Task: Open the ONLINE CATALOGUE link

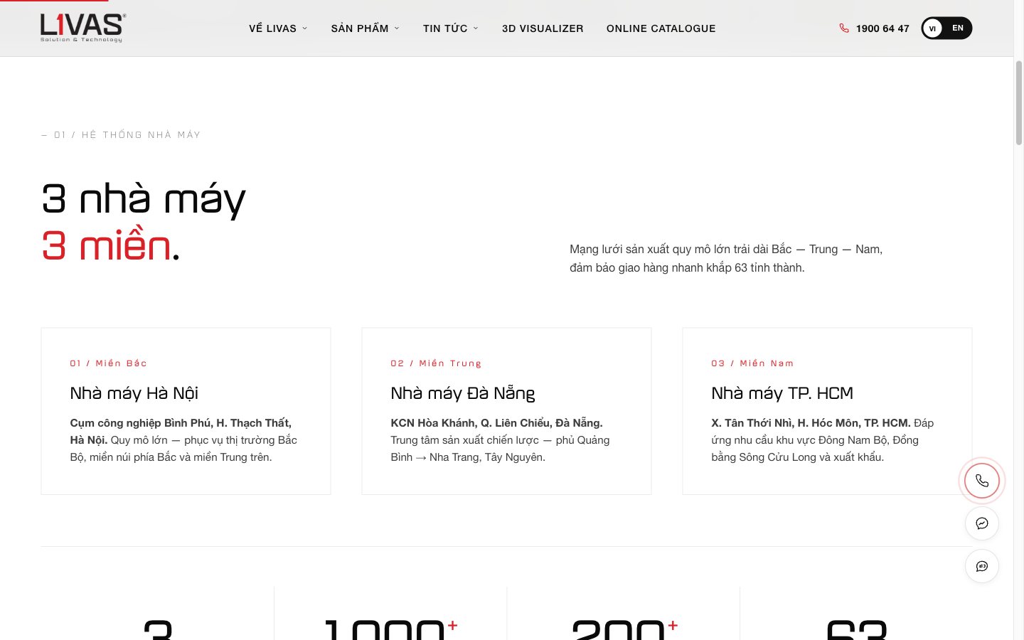Action: 661,28
